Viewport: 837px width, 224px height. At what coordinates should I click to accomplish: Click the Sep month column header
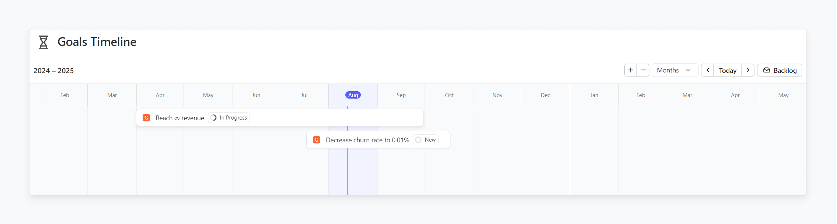[401, 95]
